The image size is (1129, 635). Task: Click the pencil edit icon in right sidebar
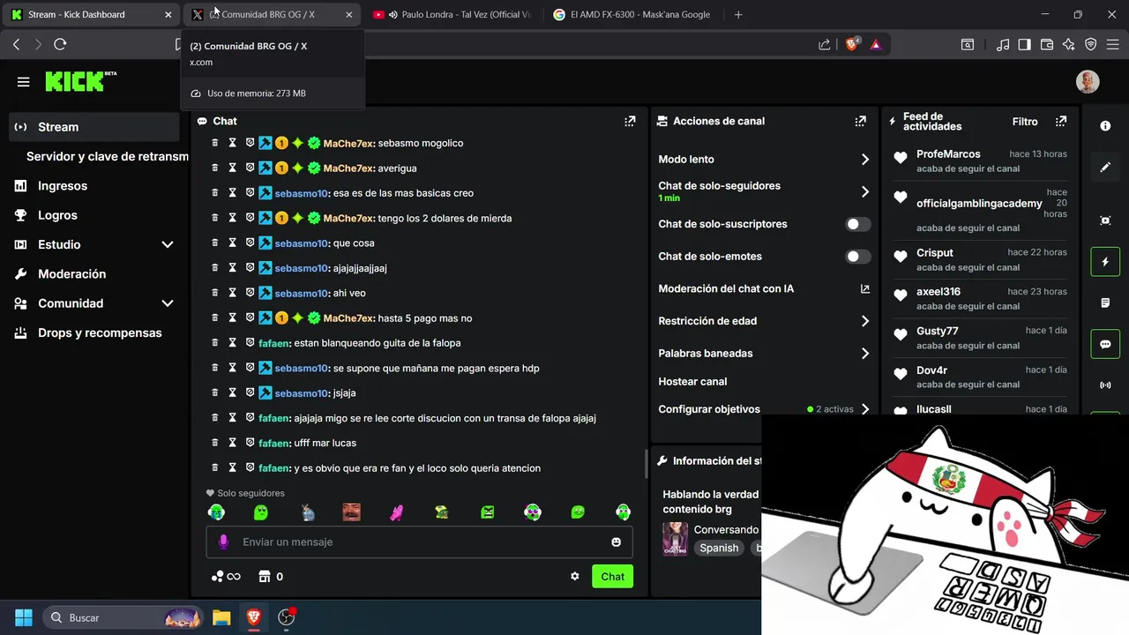point(1105,167)
